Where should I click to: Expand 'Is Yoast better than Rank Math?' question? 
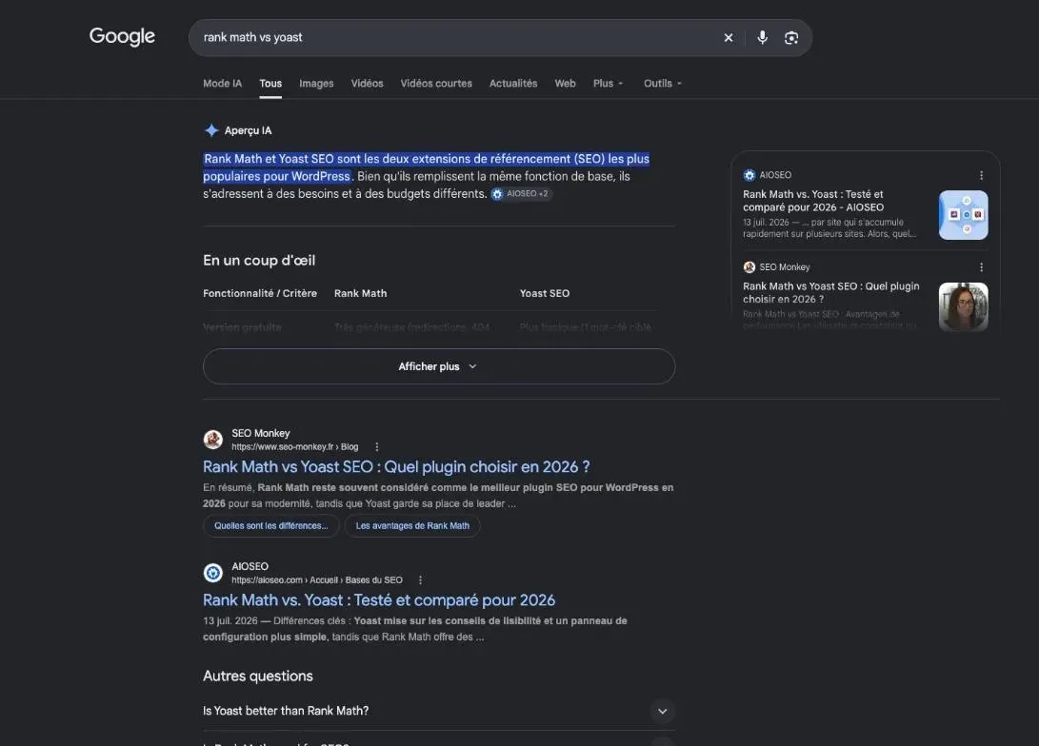point(439,711)
